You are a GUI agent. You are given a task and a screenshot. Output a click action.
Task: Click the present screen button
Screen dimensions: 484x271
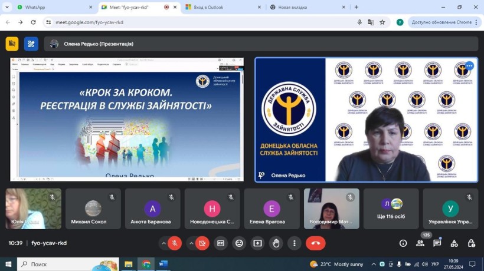pos(257,243)
